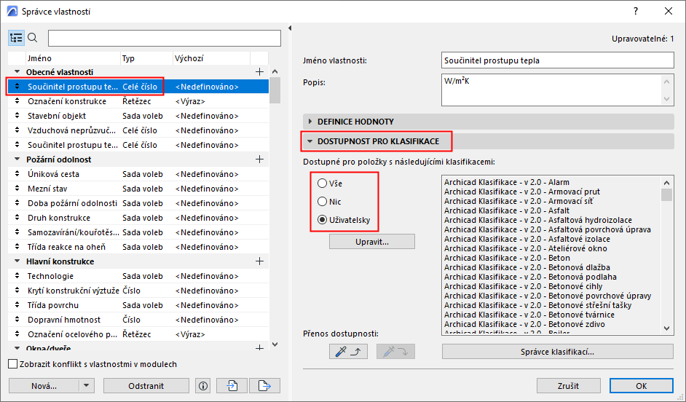Viewport: 686px width, 402px height.
Task: Click the search text field
Action: (x=165, y=38)
